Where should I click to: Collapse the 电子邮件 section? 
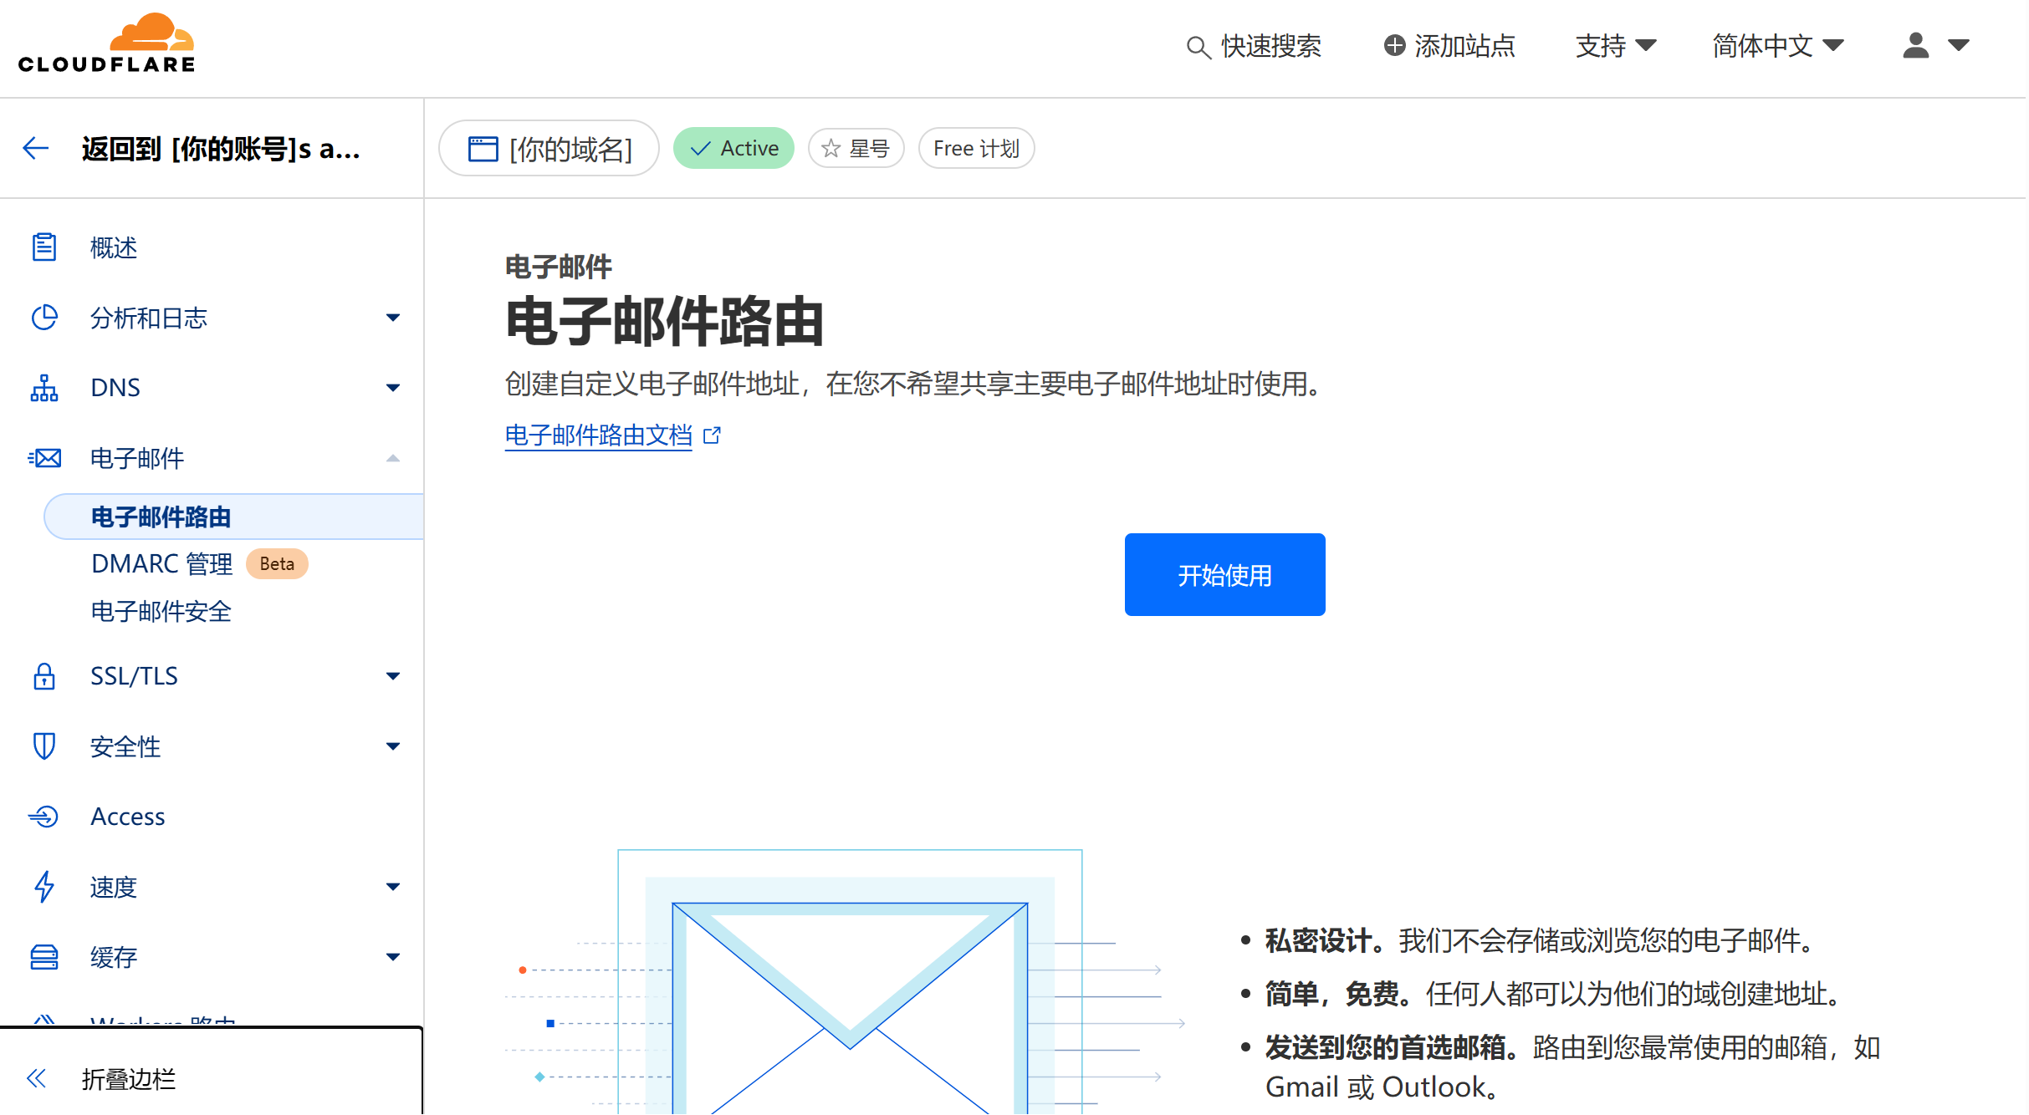391,458
